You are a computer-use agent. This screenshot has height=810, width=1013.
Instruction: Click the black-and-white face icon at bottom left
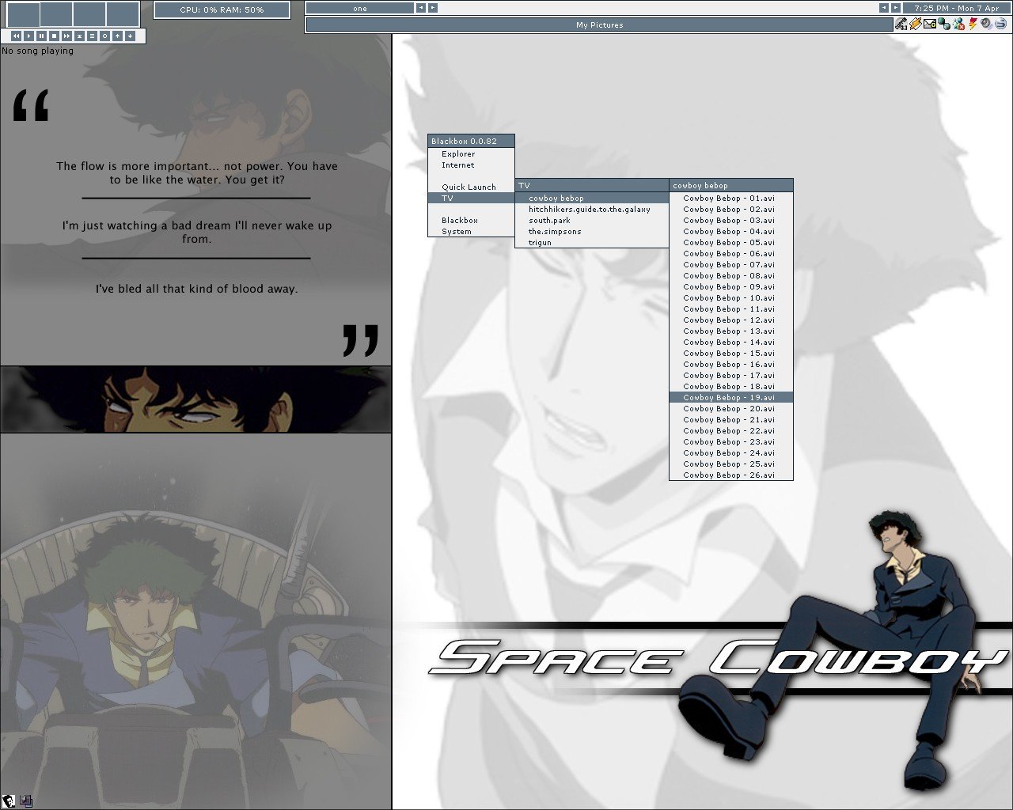tap(9, 801)
